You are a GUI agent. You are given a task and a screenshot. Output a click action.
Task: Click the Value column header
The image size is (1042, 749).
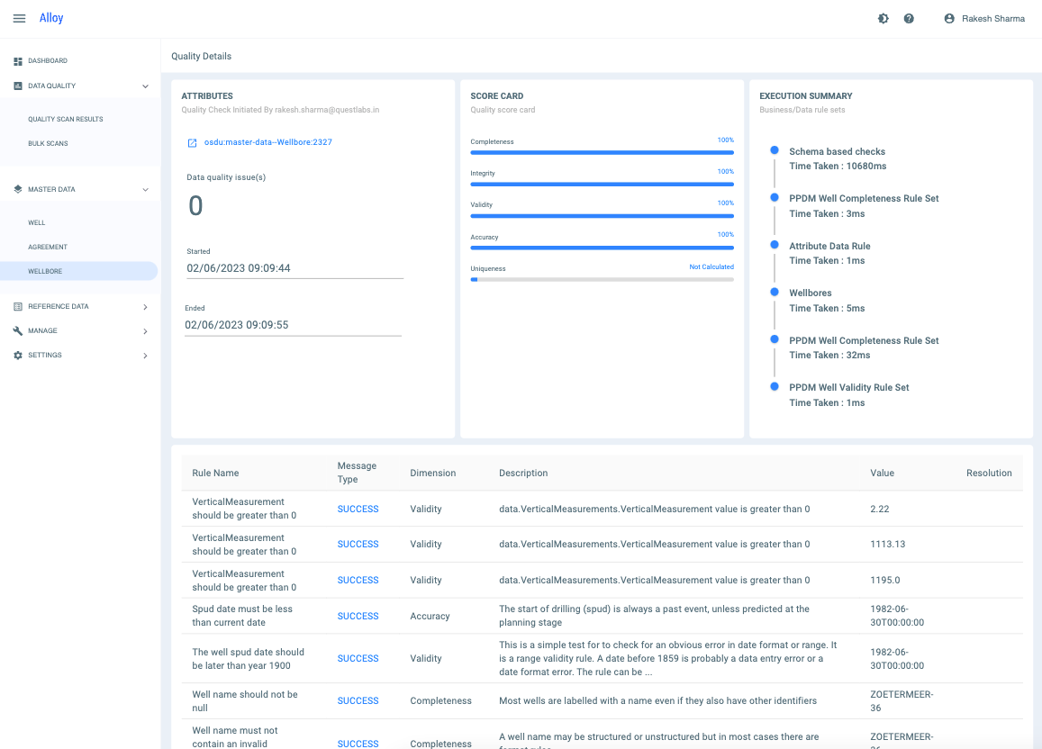(882, 473)
